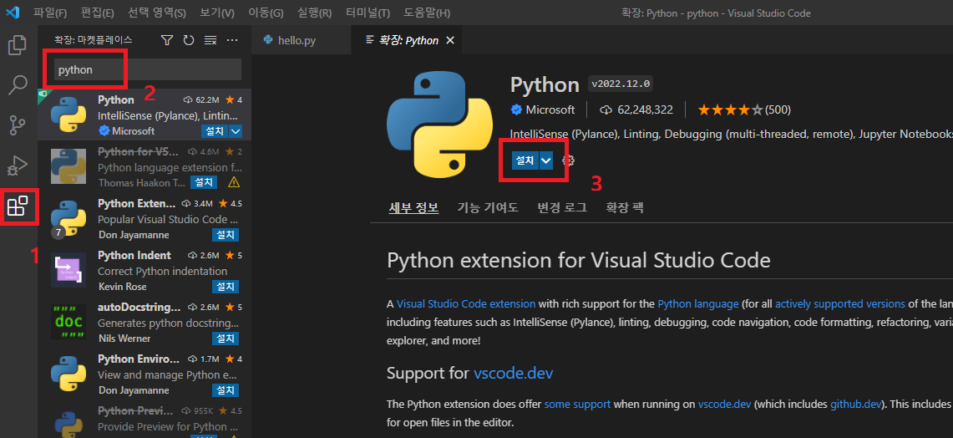Install the Microsoft Python extension in the list
Viewport: 953px width, 438px height.
[215, 130]
